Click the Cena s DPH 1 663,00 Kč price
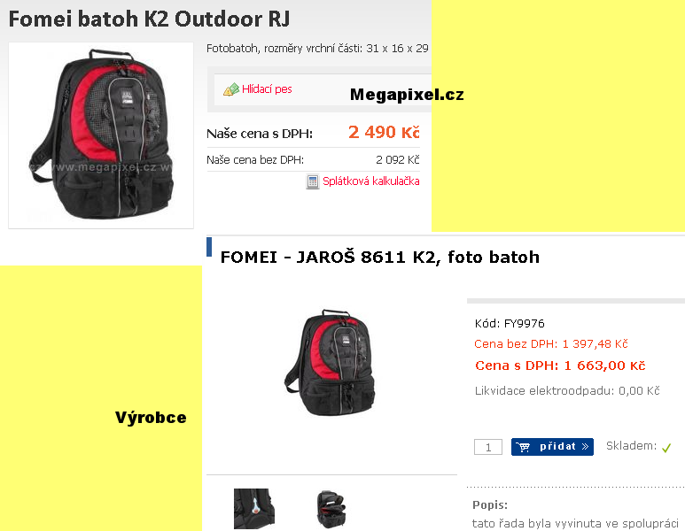Image resolution: width=685 pixels, height=531 pixels. [x=560, y=366]
